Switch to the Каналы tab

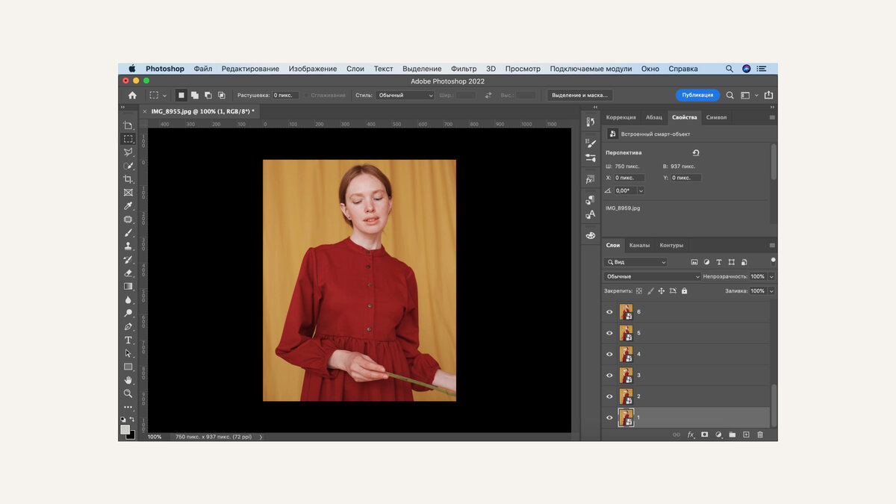click(639, 245)
